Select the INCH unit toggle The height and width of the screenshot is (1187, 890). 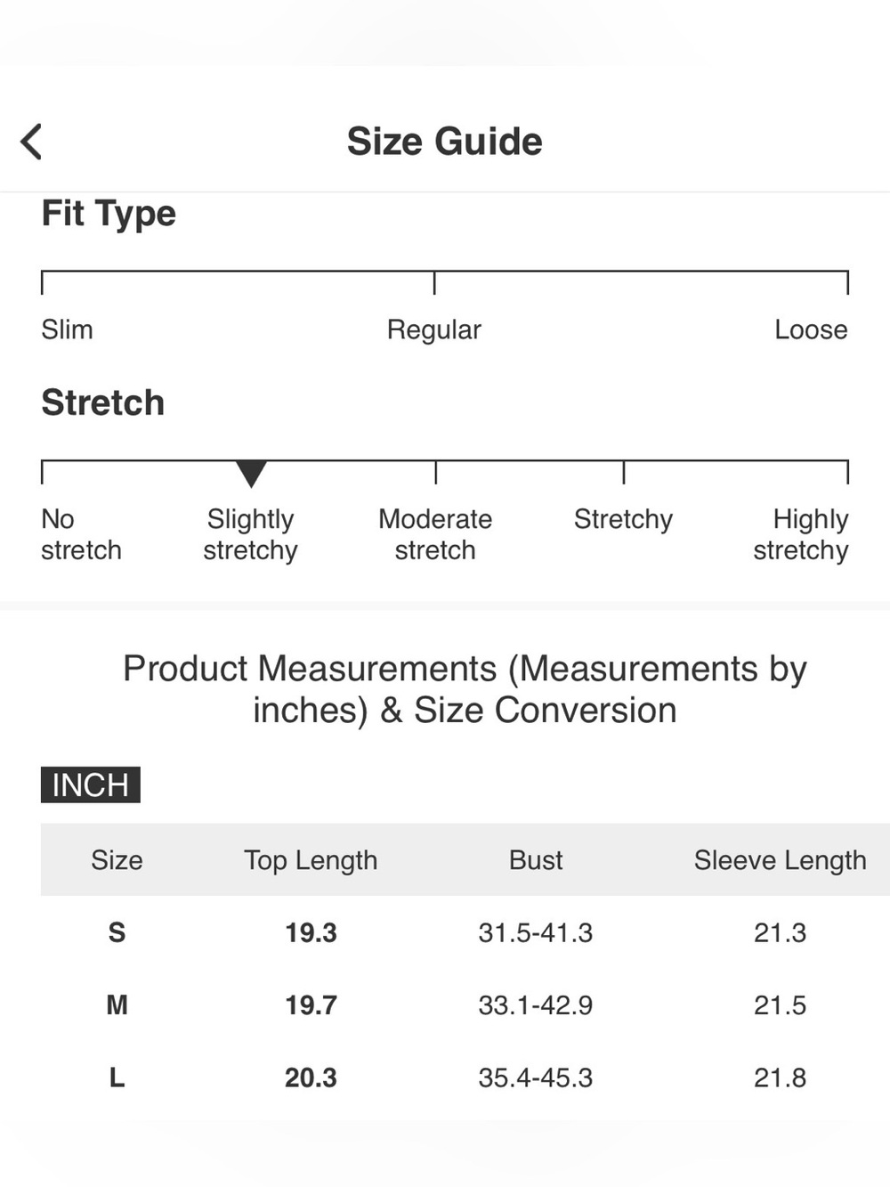pyautogui.click(x=91, y=785)
